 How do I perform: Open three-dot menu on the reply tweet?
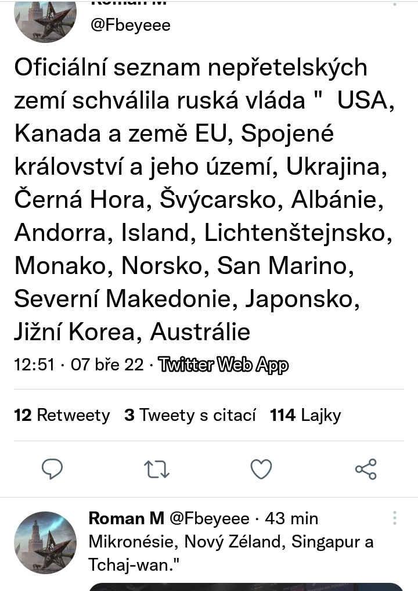(x=395, y=518)
